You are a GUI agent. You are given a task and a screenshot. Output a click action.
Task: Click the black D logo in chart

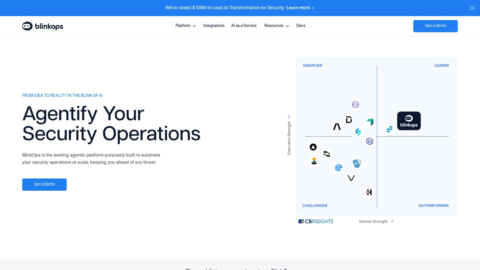point(349,120)
